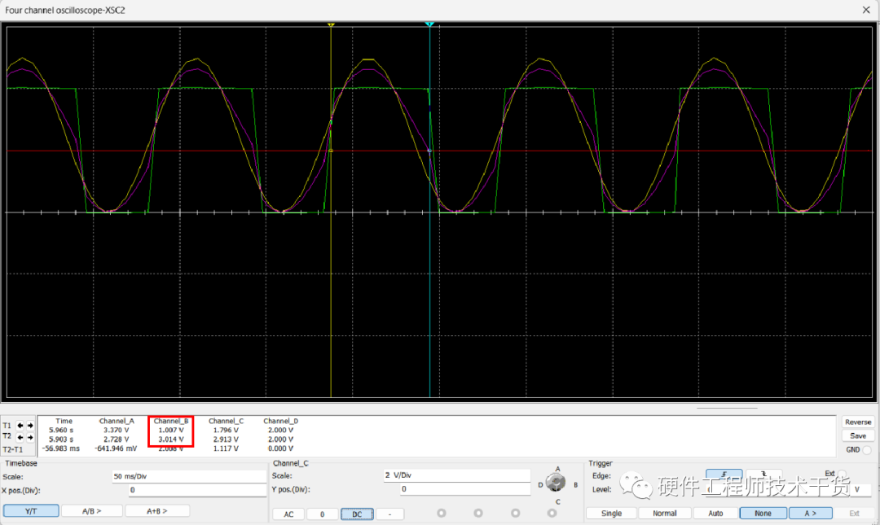Image resolution: width=880 pixels, height=525 pixels.
Task: Click the yellow T1 cursor marker
Action: coord(331,25)
